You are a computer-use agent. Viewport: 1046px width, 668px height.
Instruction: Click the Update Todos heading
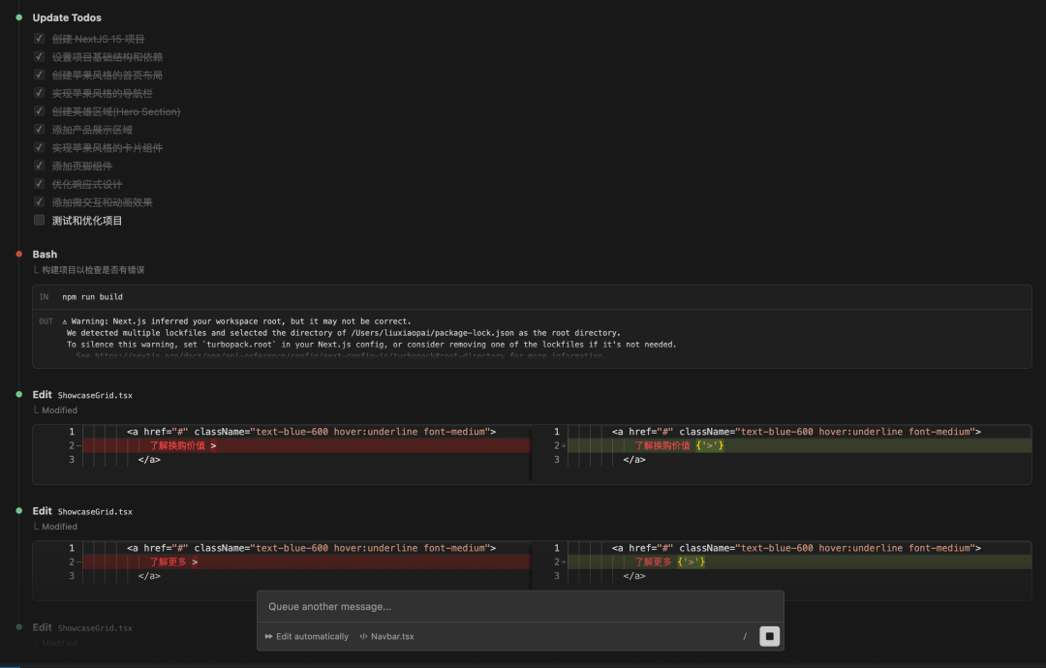(x=67, y=18)
